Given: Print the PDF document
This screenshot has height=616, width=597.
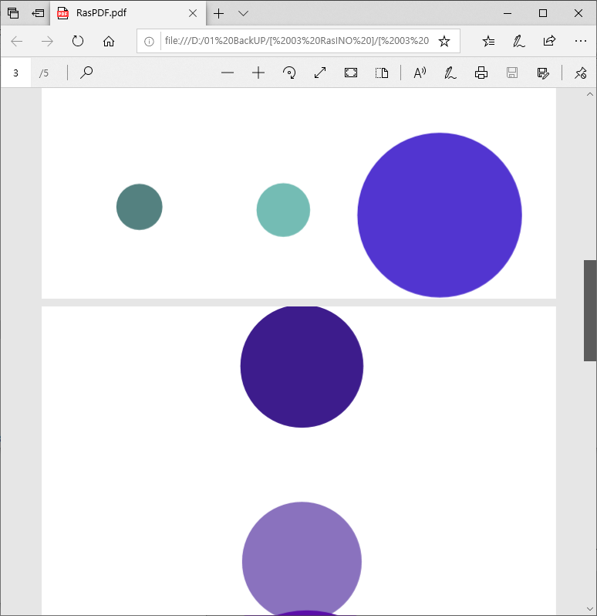Looking at the screenshot, I should tap(481, 73).
